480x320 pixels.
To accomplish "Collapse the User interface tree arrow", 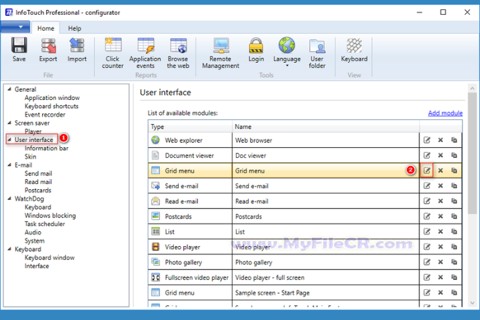I will (9, 139).
